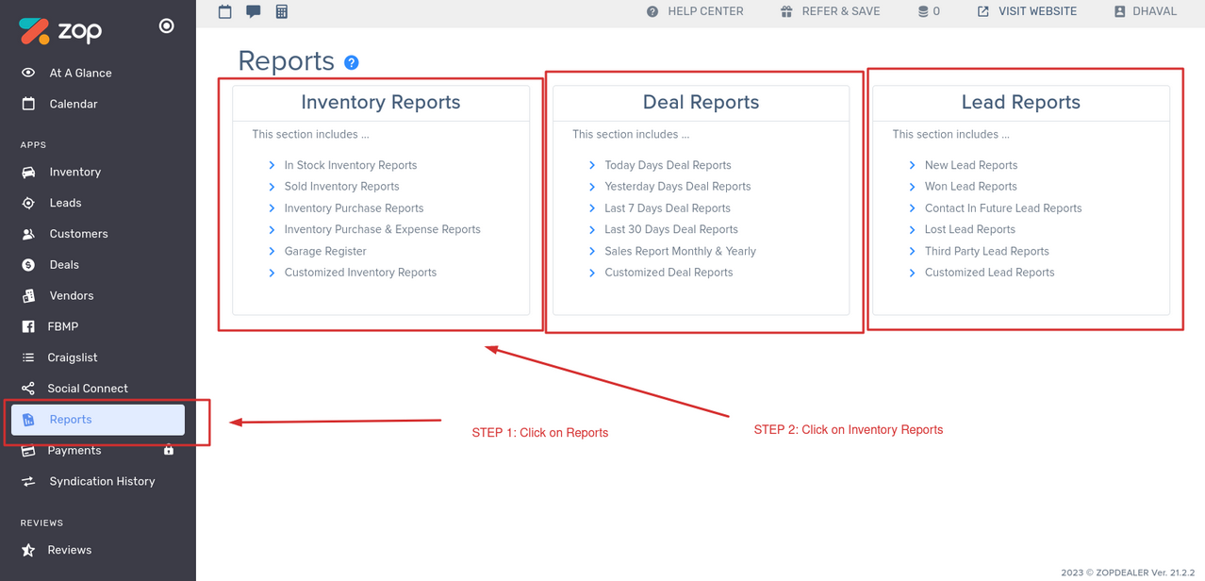This screenshot has height=581, width=1205.
Task: Click the FBMP Facebook icon
Action: [28, 326]
